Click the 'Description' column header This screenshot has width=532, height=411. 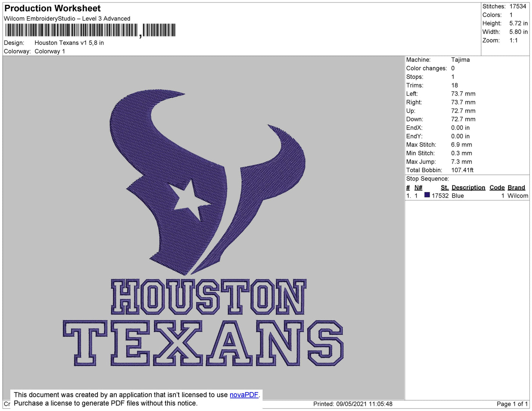(x=468, y=187)
